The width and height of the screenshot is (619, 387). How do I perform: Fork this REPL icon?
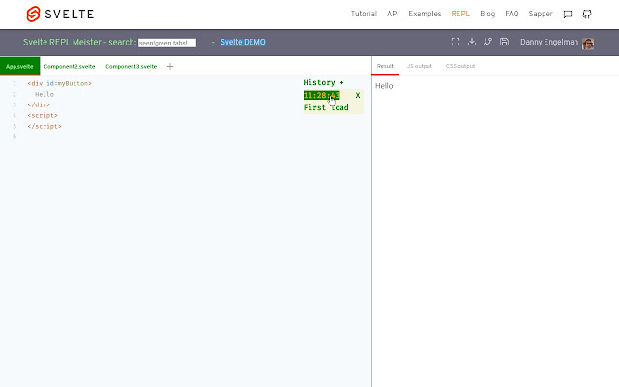click(487, 42)
